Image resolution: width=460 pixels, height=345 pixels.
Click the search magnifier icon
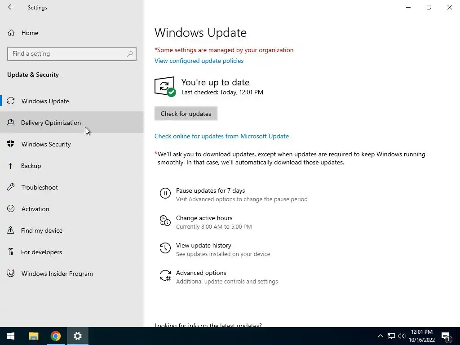tap(130, 54)
